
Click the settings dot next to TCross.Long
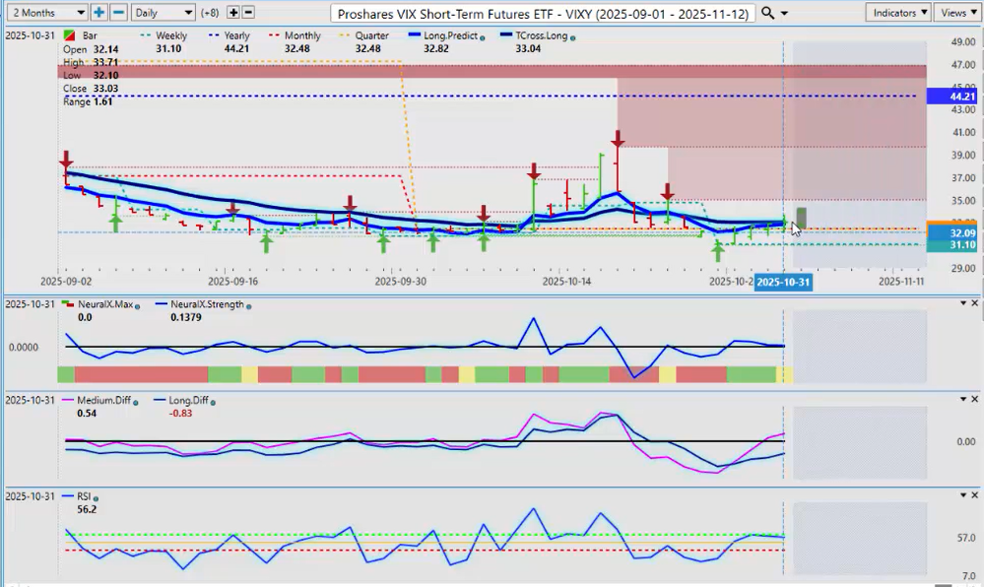pyautogui.click(x=573, y=36)
